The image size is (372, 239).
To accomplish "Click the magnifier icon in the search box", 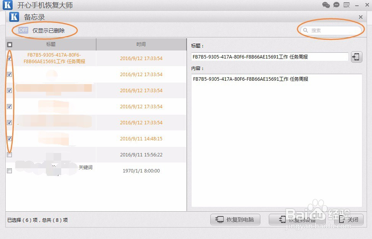I will point(305,30).
